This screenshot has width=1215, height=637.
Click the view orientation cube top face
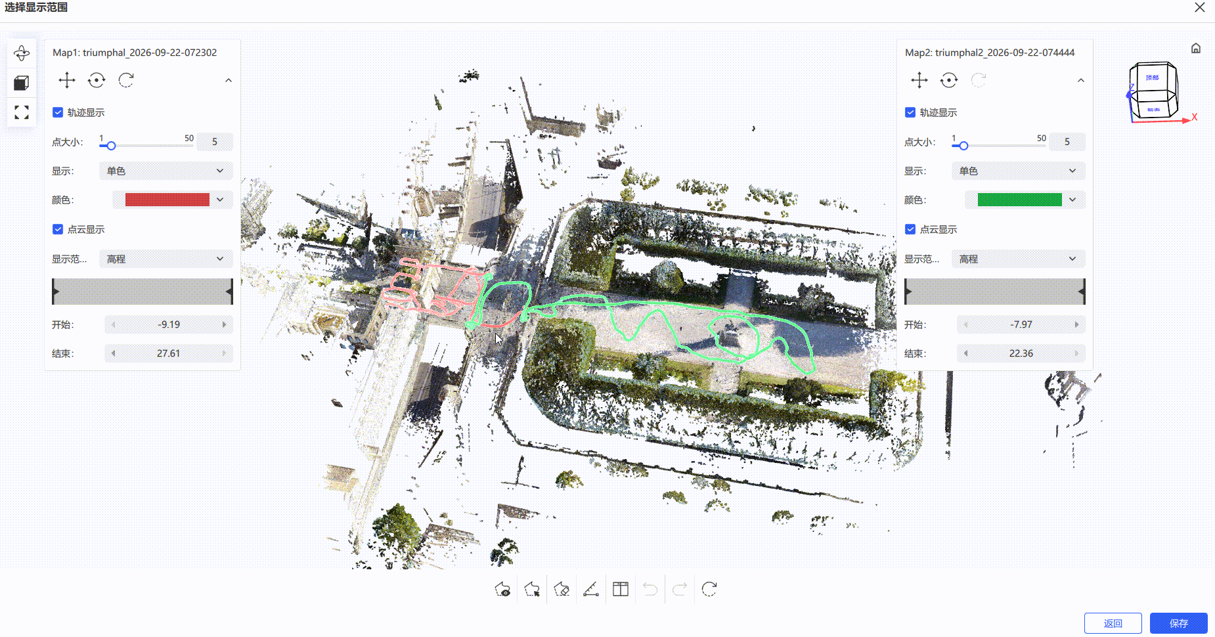click(x=1153, y=77)
